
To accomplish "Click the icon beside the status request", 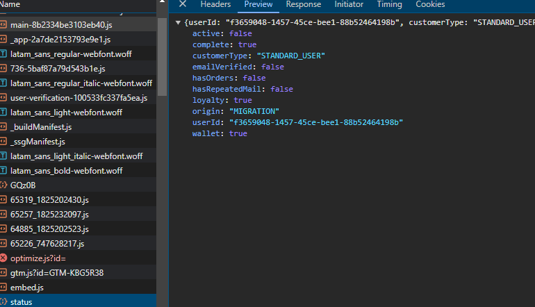I will [3, 301].
